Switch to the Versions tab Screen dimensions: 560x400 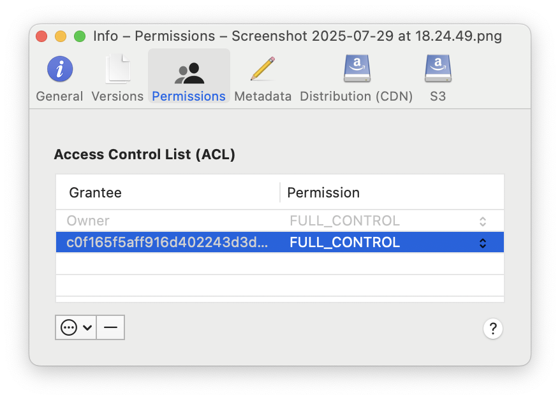117,78
